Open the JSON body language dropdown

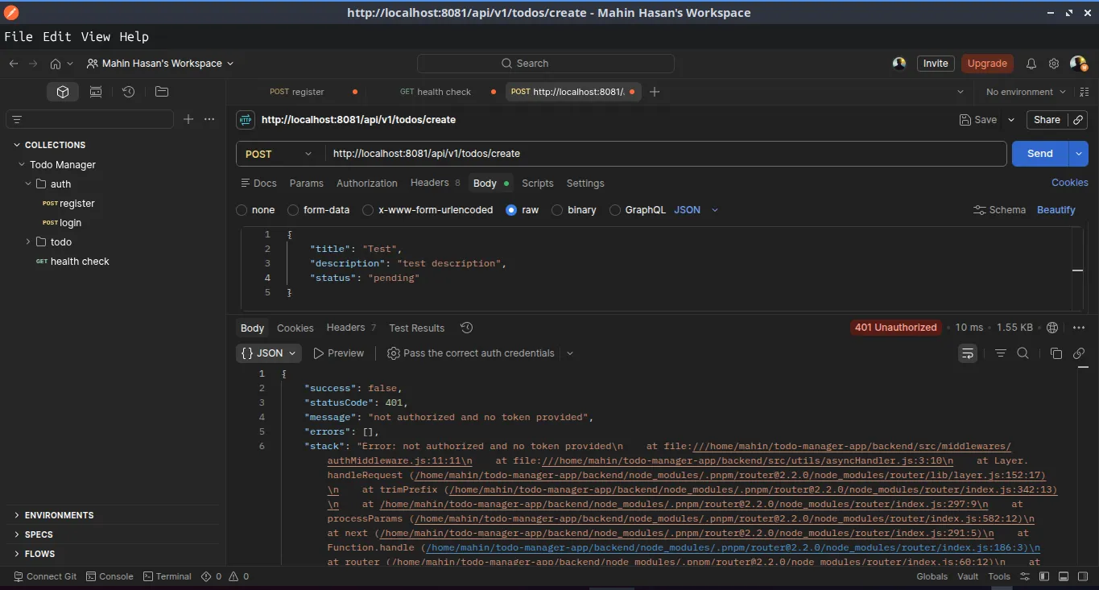tap(696, 210)
